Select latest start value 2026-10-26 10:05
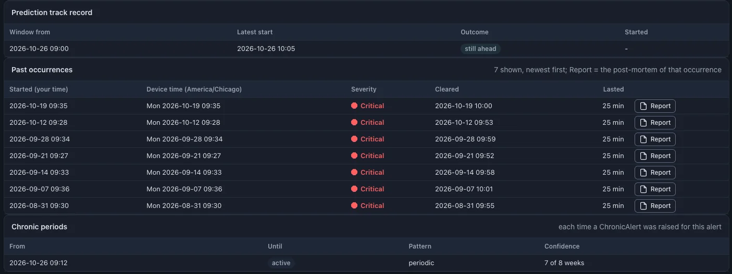732x274 pixels. (x=266, y=49)
